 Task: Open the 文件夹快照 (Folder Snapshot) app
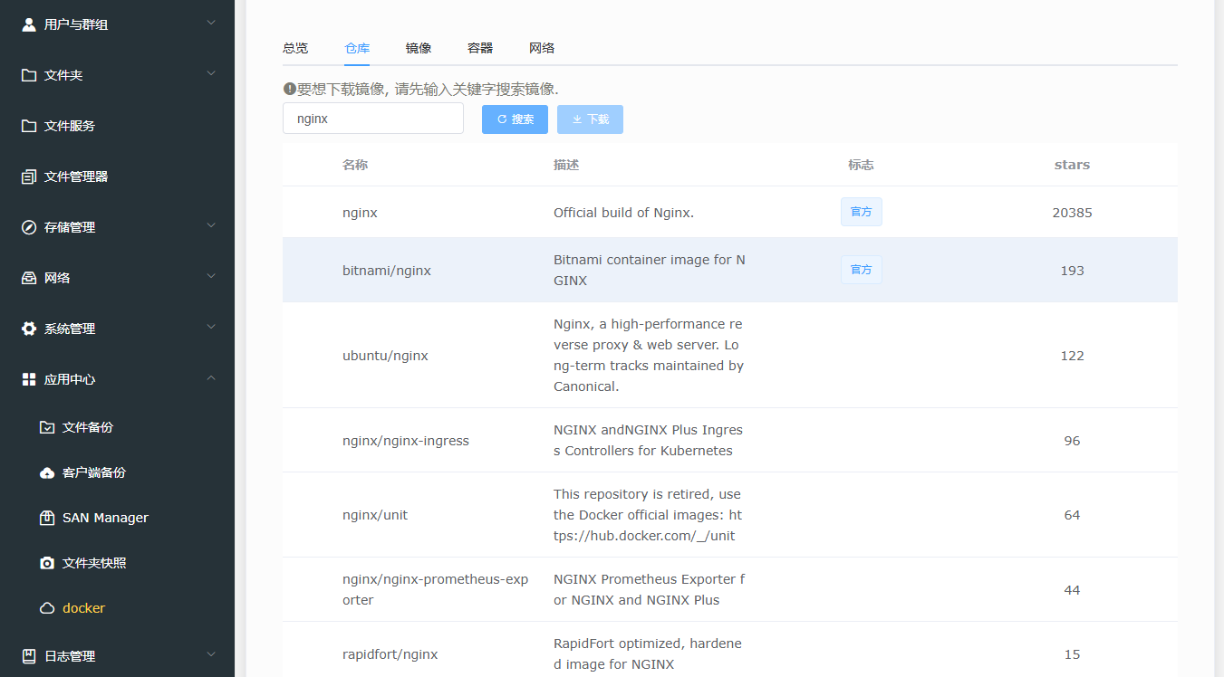coord(92,562)
